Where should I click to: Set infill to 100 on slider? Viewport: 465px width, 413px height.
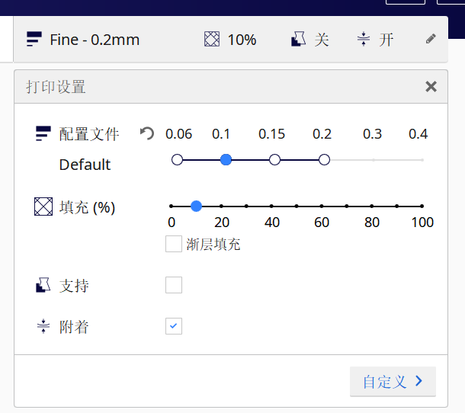422,206
